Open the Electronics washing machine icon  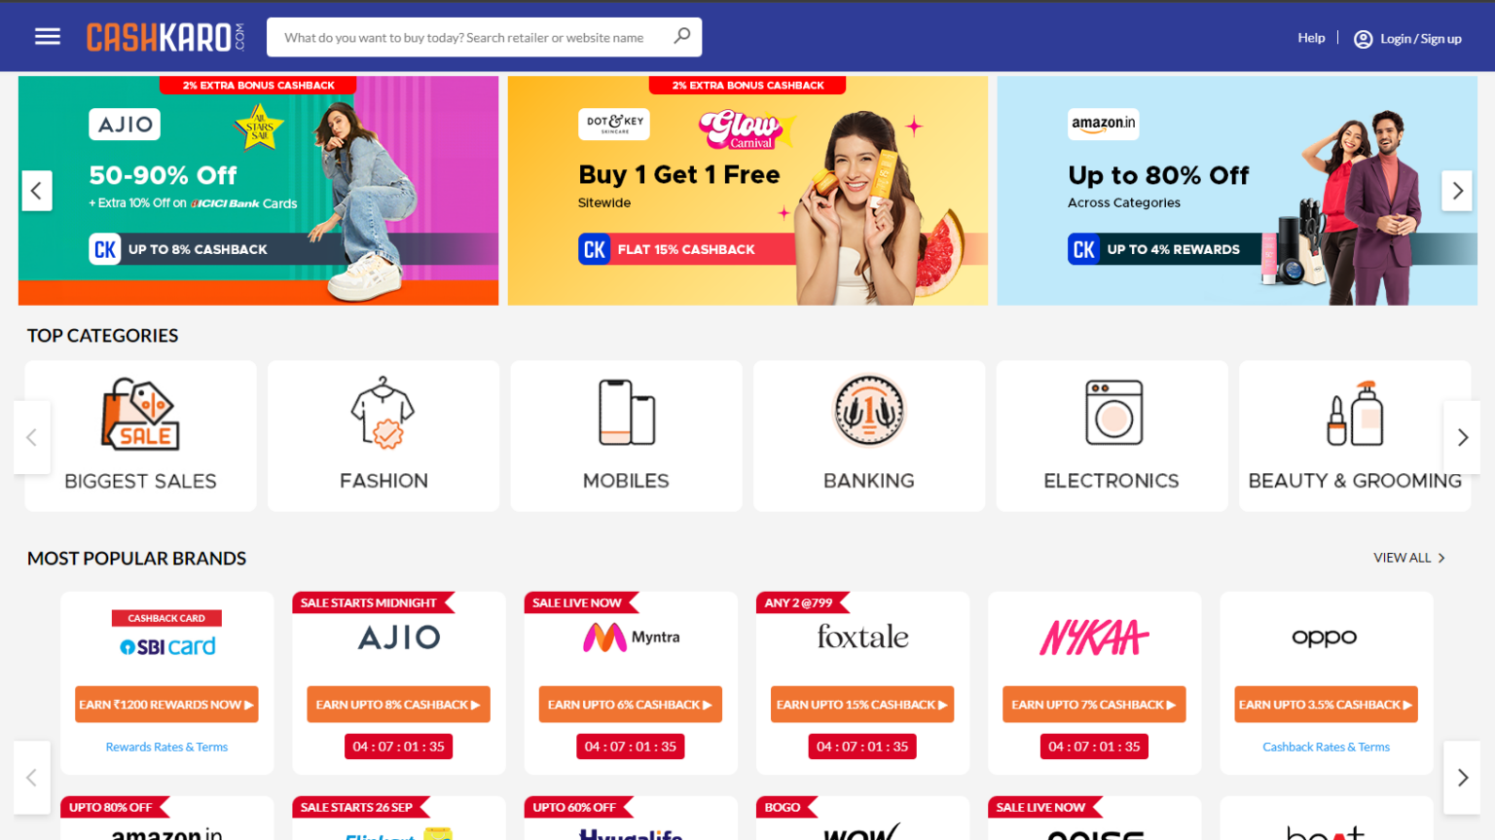click(1113, 413)
